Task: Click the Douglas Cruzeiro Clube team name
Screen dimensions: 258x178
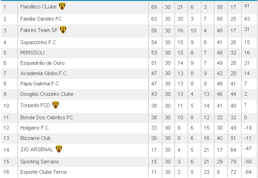Action: point(47,94)
